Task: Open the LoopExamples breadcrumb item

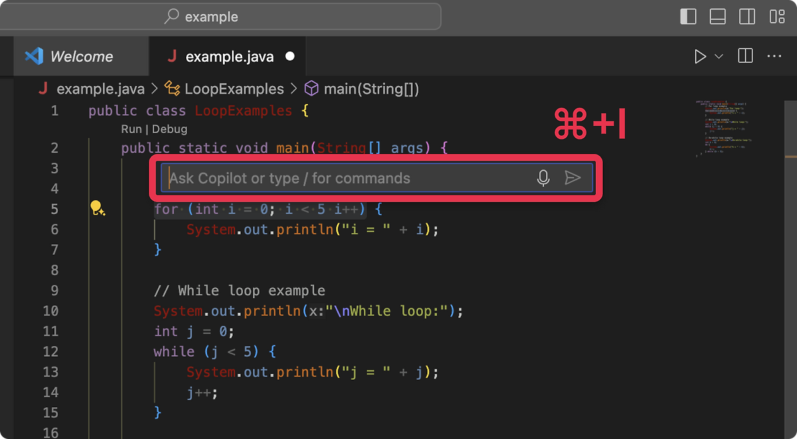Action: tap(233, 89)
